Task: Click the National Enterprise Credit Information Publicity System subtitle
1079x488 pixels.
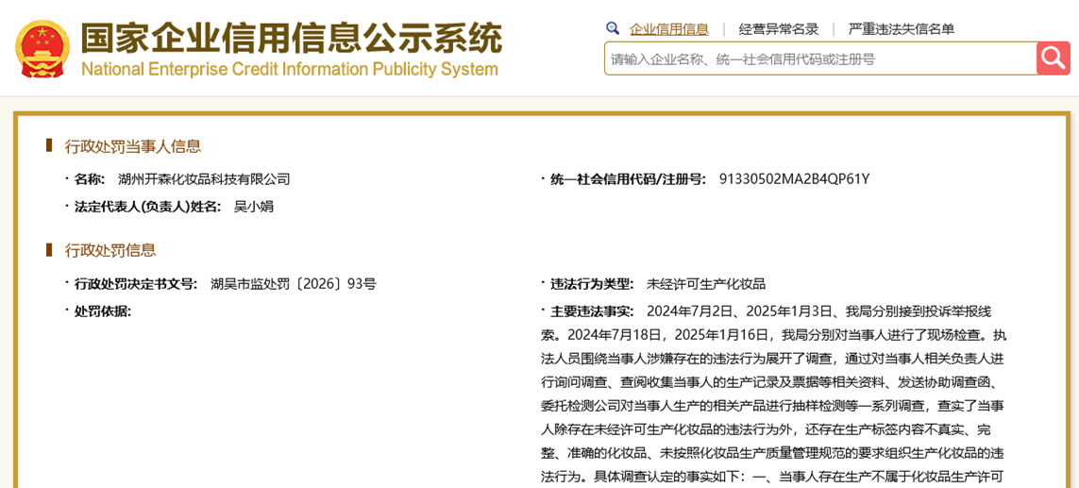Action: (289, 70)
